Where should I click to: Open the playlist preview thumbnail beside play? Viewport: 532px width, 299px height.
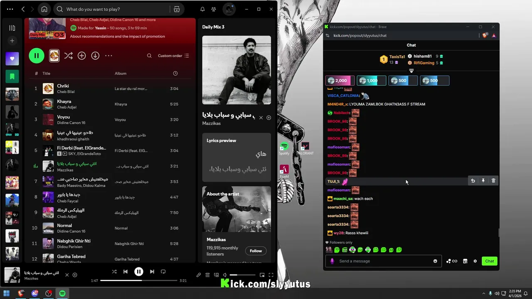point(54,56)
